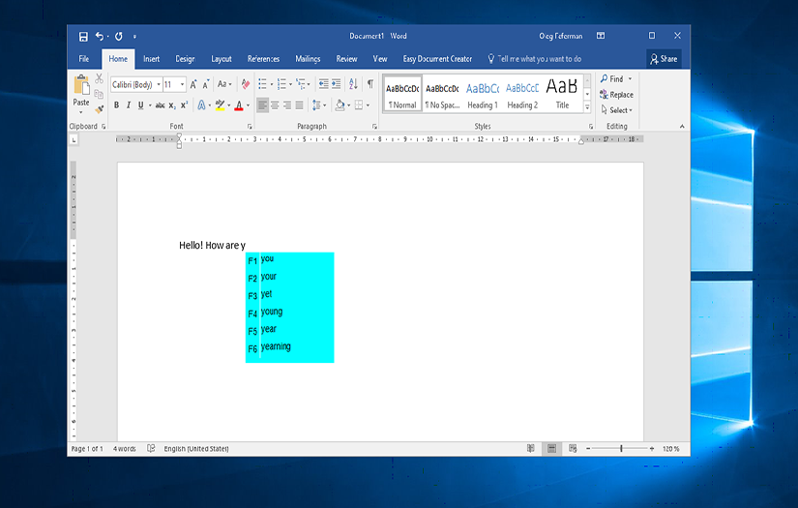Toggle superscript formatting
Screen dimensions: 798x508
tap(184, 105)
